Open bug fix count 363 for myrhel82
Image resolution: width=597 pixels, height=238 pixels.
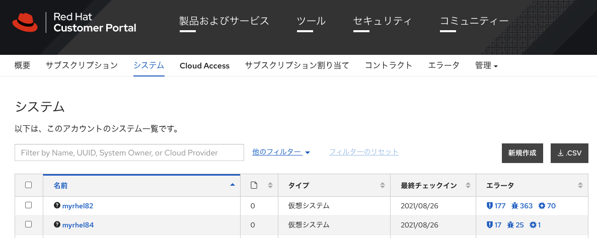point(521,206)
